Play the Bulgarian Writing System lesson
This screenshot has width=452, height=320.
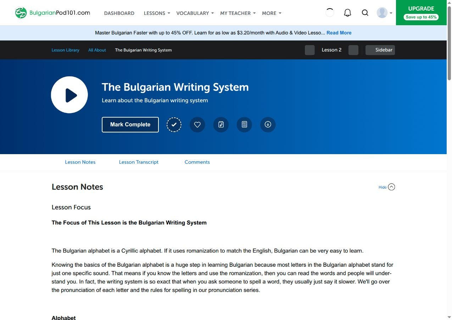click(x=69, y=95)
